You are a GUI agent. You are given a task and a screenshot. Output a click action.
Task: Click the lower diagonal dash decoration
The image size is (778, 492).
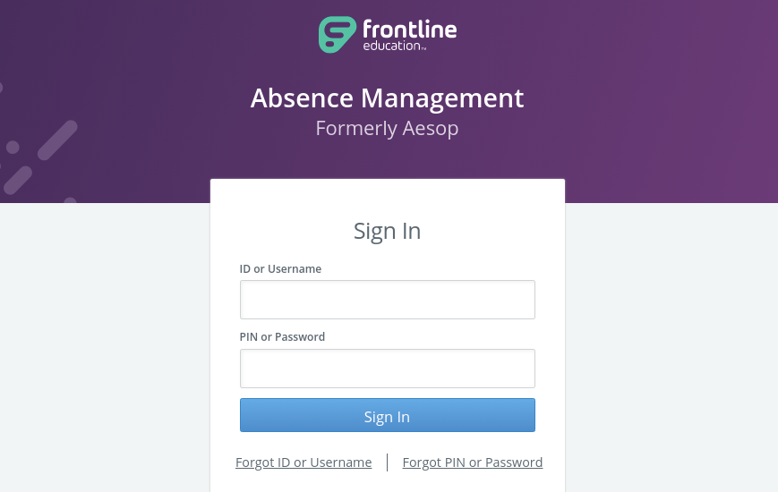[x=18, y=180]
